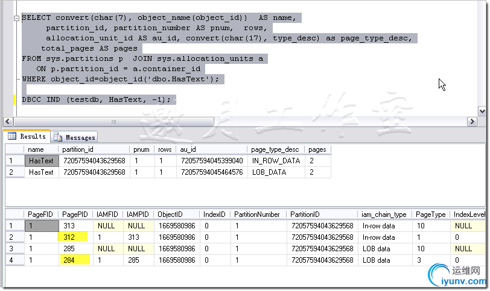Click the iam_chain_type column header

(384, 214)
